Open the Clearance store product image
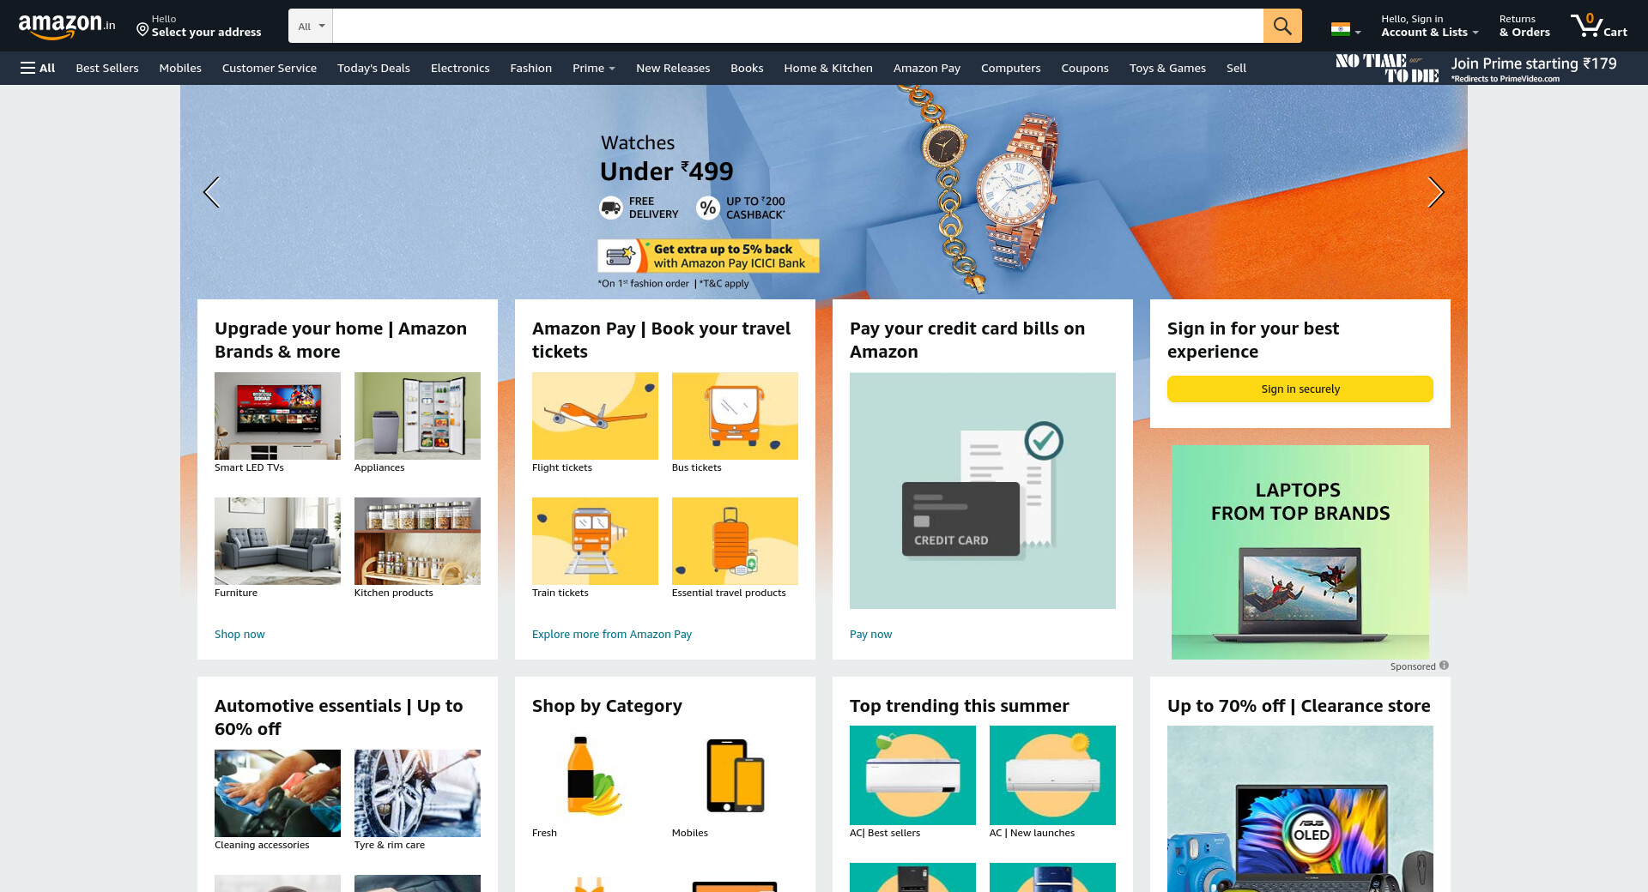 [1300, 809]
